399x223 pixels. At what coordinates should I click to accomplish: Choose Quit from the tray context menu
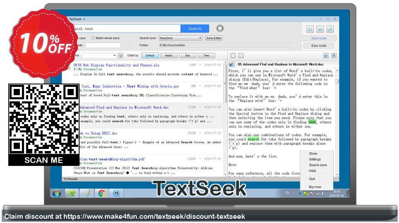pyautogui.click(x=312, y=179)
